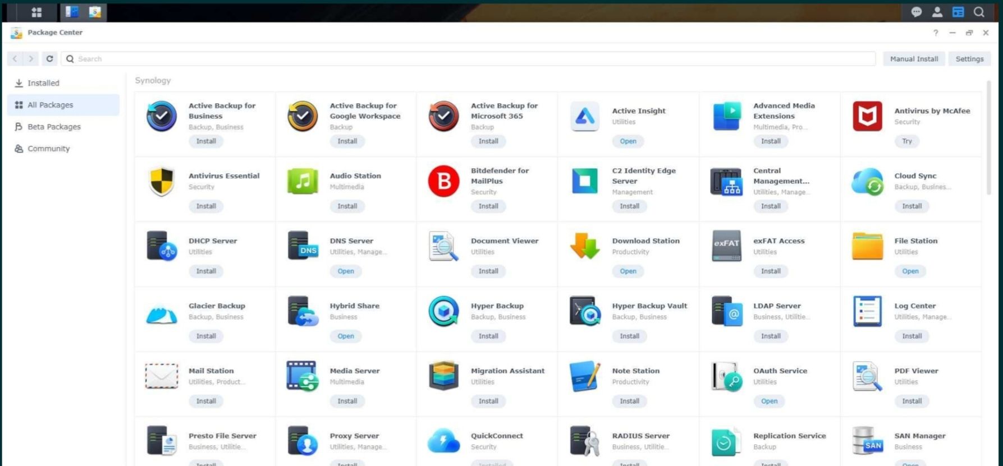Click the SAN Manager title
Image resolution: width=1003 pixels, height=466 pixels.
[920, 436]
